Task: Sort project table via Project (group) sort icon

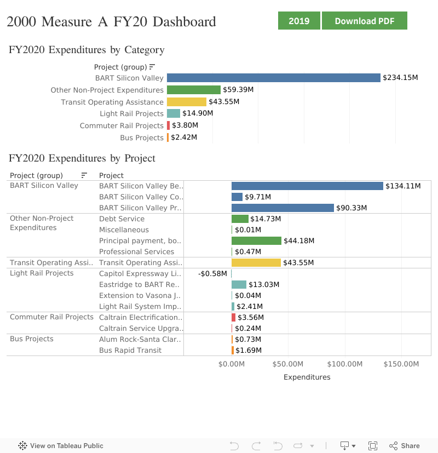Action: (x=84, y=175)
